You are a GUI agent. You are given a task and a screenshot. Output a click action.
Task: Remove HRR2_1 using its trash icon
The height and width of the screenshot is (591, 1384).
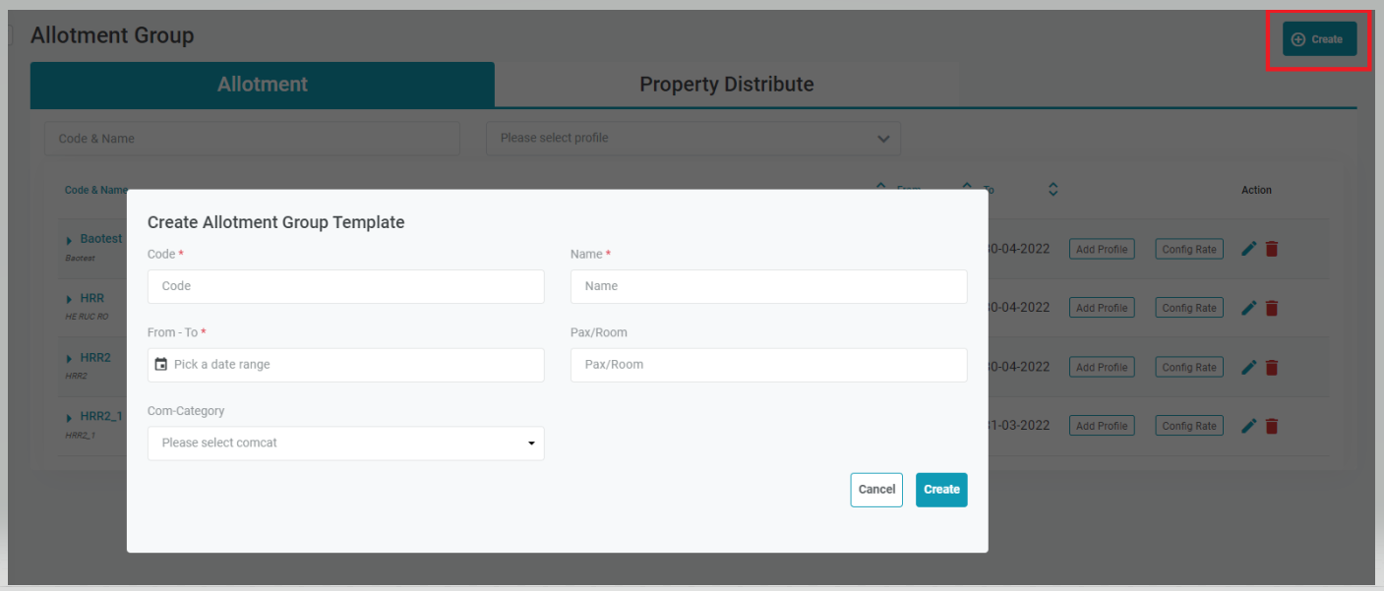[1272, 426]
